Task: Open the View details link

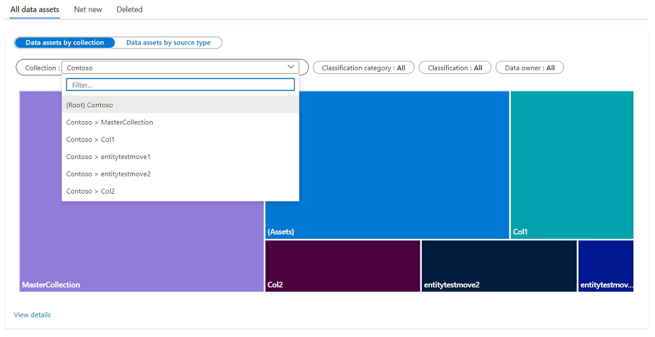Action: (32, 315)
